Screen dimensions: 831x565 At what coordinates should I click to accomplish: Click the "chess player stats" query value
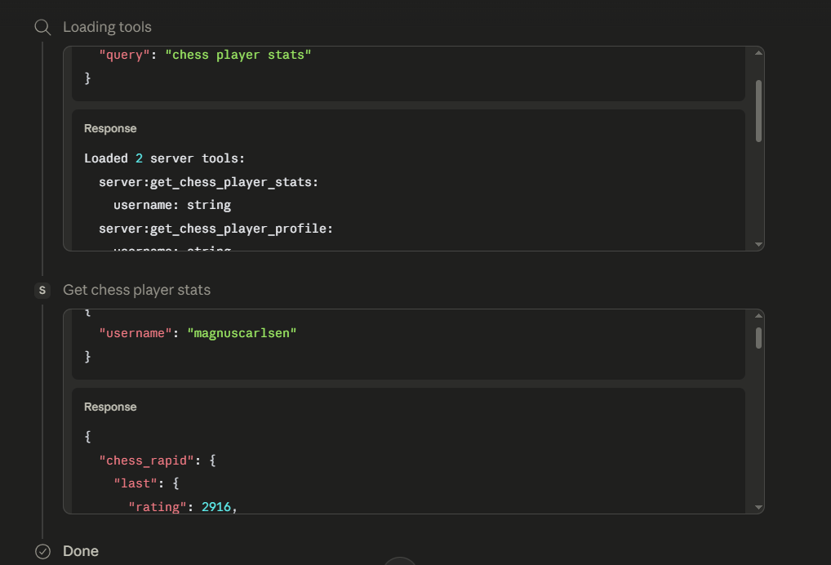(x=238, y=56)
